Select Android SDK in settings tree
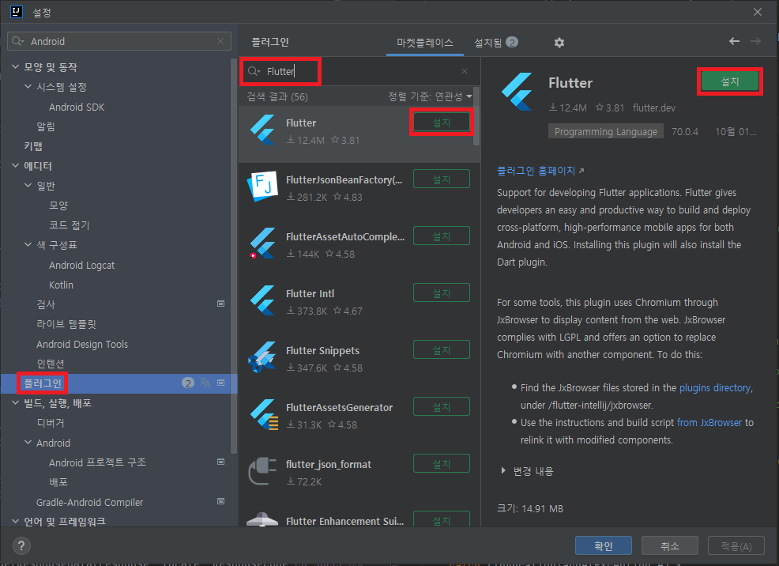The image size is (779, 566). (x=77, y=107)
